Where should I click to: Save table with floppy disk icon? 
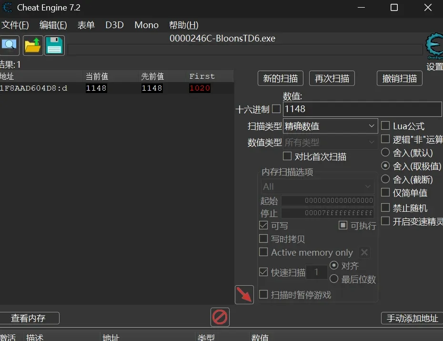pyautogui.click(x=54, y=45)
